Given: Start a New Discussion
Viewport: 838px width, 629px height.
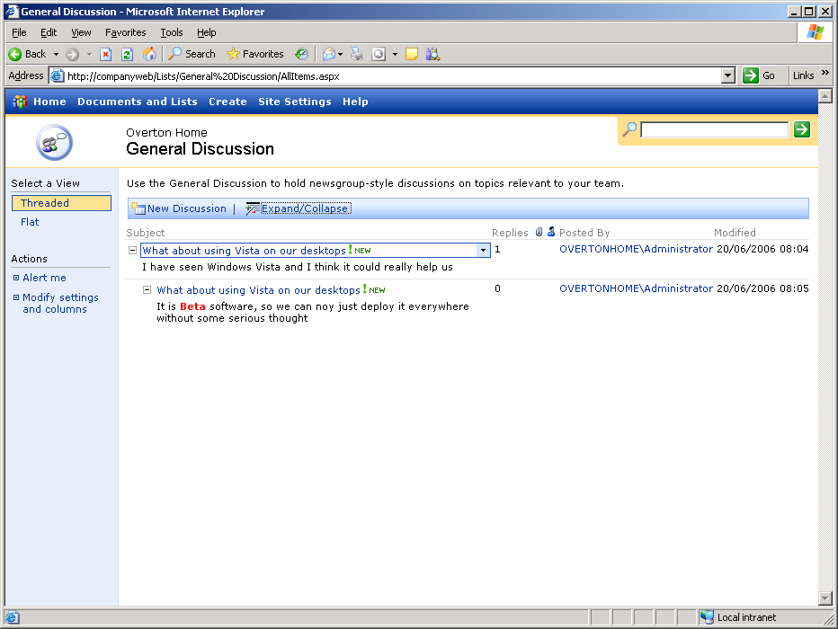Looking at the screenshot, I should click(187, 208).
